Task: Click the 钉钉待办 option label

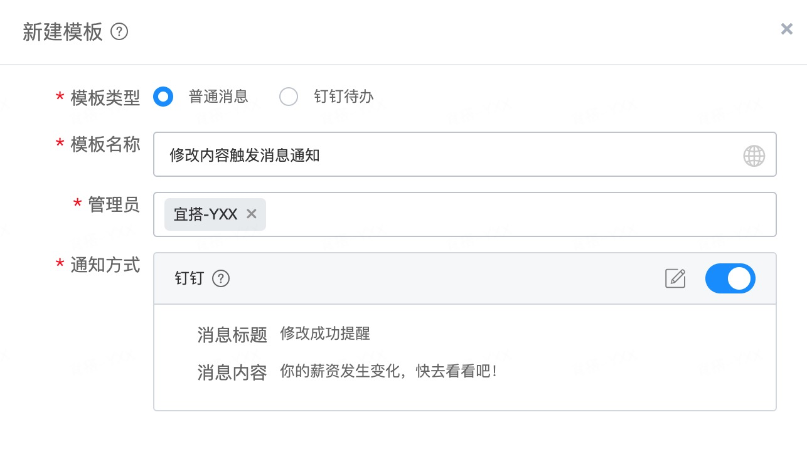Action: pyautogui.click(x=344, y=97)
